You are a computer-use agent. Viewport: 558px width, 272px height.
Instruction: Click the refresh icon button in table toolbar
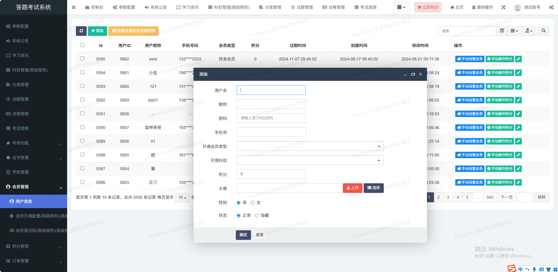click(x=81, y=31)
